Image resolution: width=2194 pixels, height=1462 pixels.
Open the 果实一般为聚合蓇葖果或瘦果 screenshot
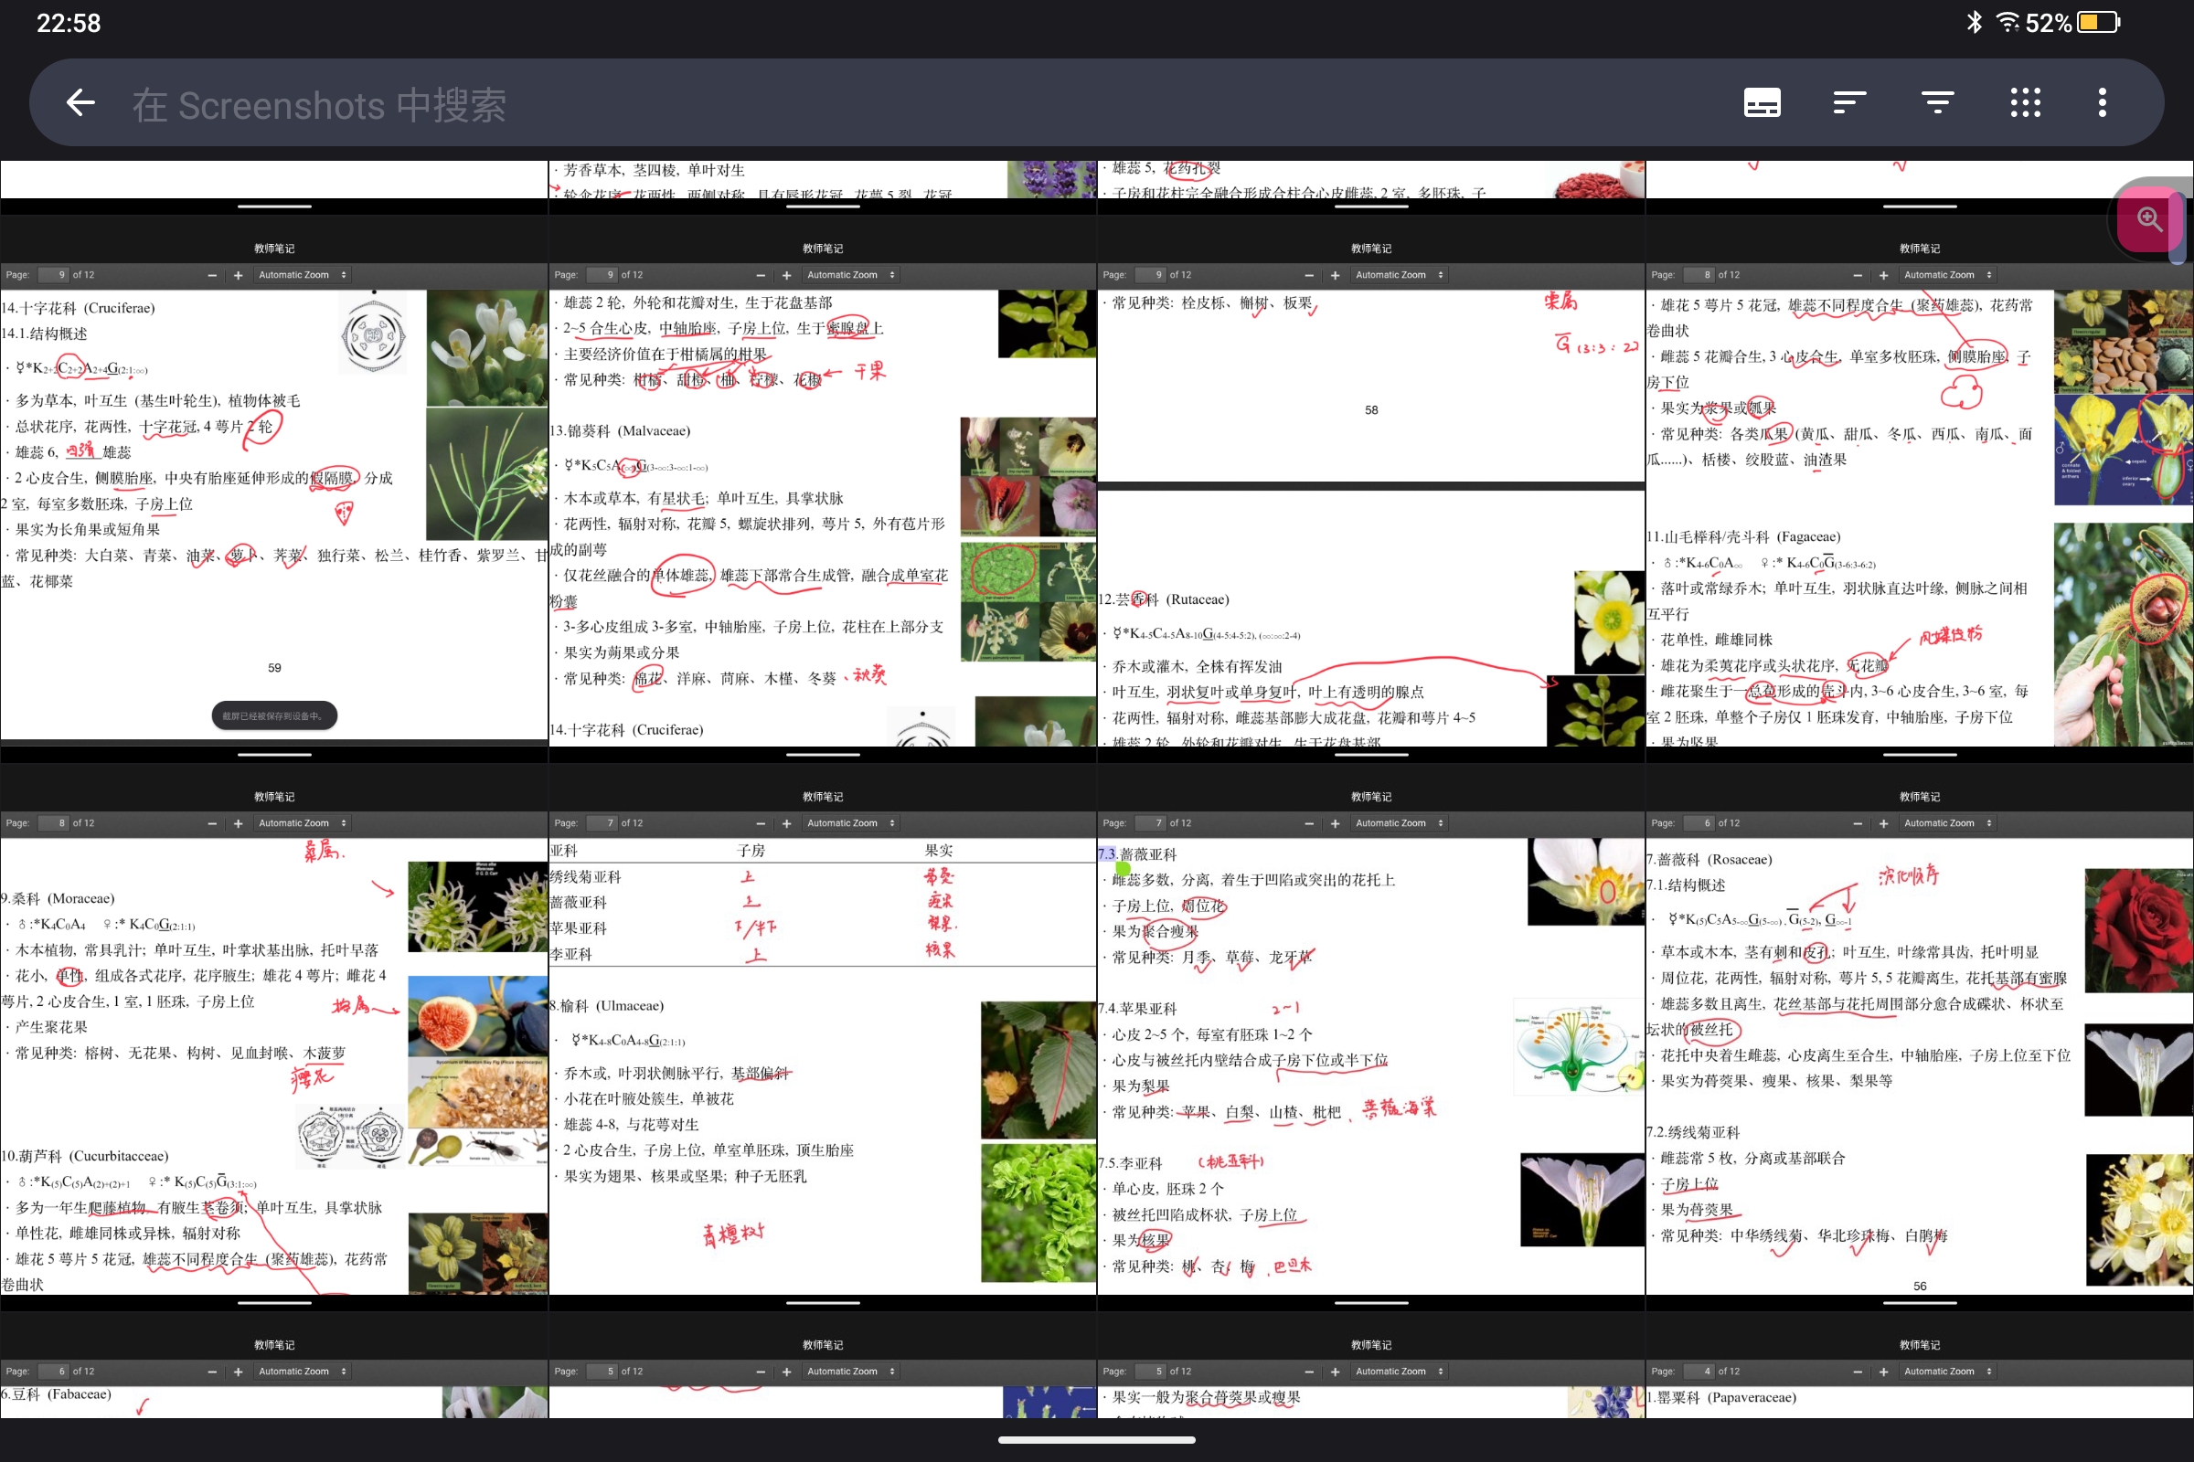1371,1366
